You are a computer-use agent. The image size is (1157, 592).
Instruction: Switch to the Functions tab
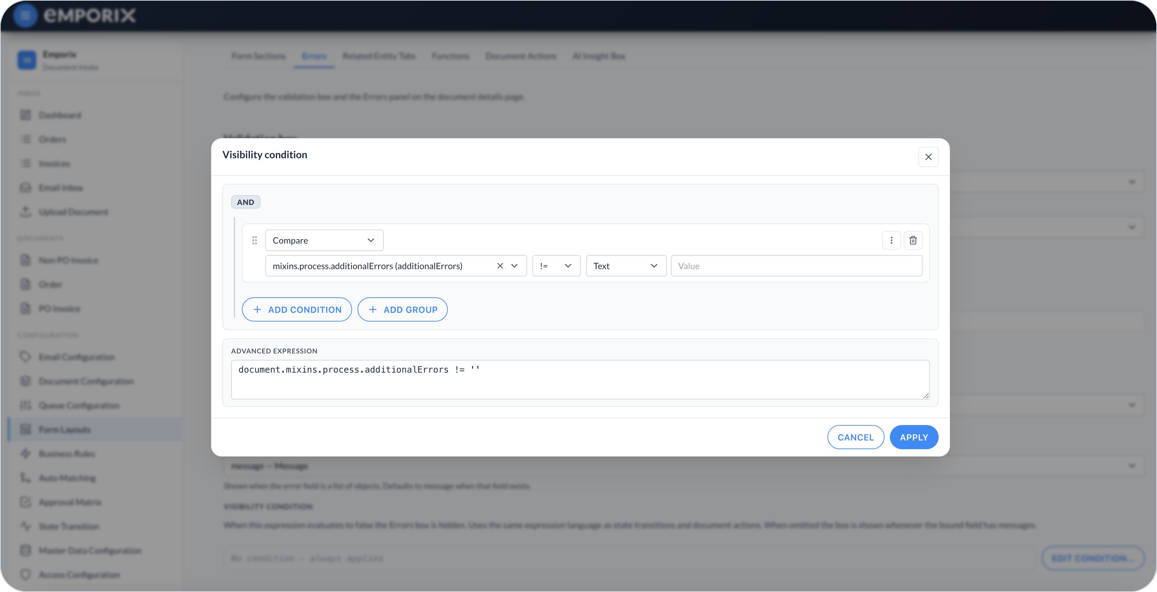[451, 56]
